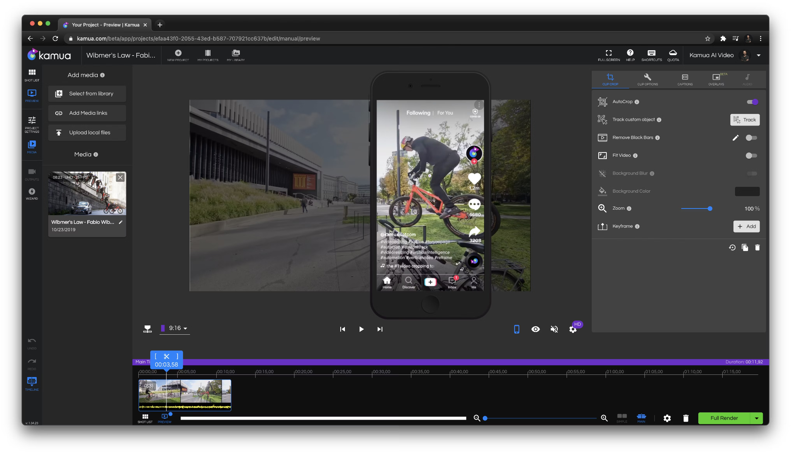This screenshot has width=791, height=454.
Task: Click the reset clip settings icon
Action: coord(732,247)
